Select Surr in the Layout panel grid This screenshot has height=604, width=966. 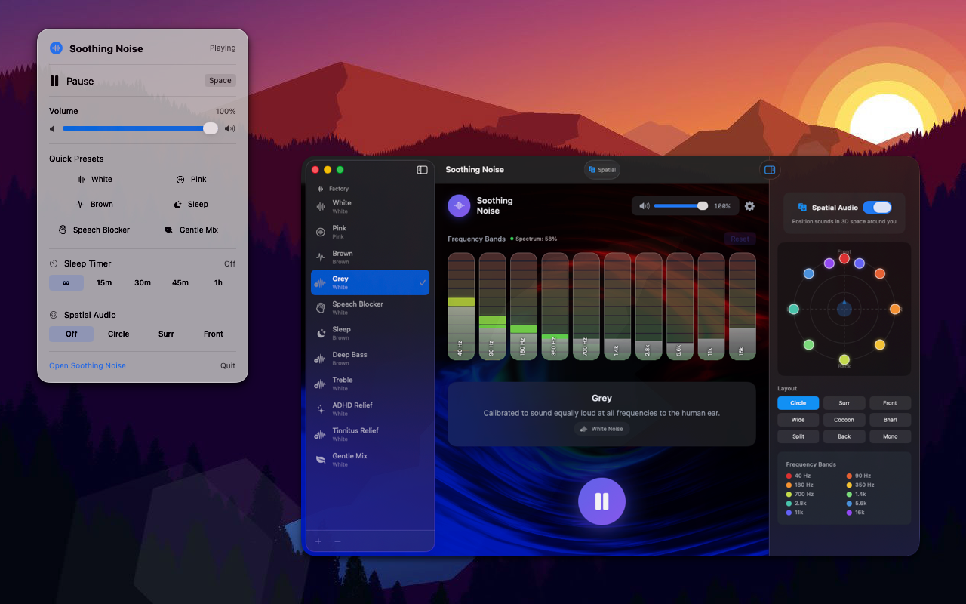pyautogui.click(x=844, y=403)
